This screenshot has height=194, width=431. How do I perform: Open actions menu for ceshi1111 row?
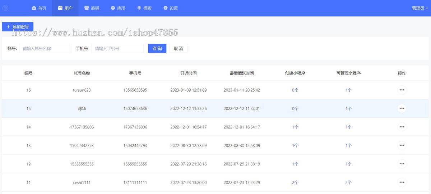tap(402, 183)
